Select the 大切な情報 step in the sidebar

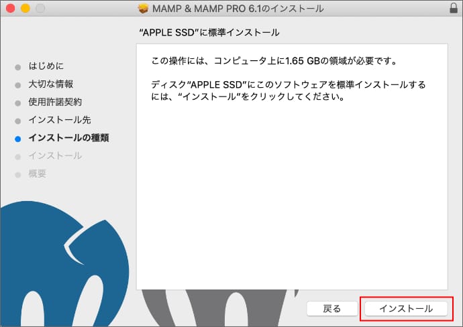click(51, 84)
